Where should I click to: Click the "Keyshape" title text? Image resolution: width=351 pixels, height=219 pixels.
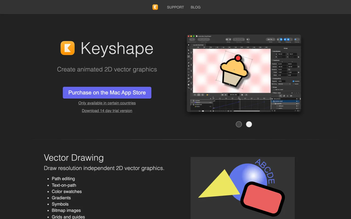(117, 49)
